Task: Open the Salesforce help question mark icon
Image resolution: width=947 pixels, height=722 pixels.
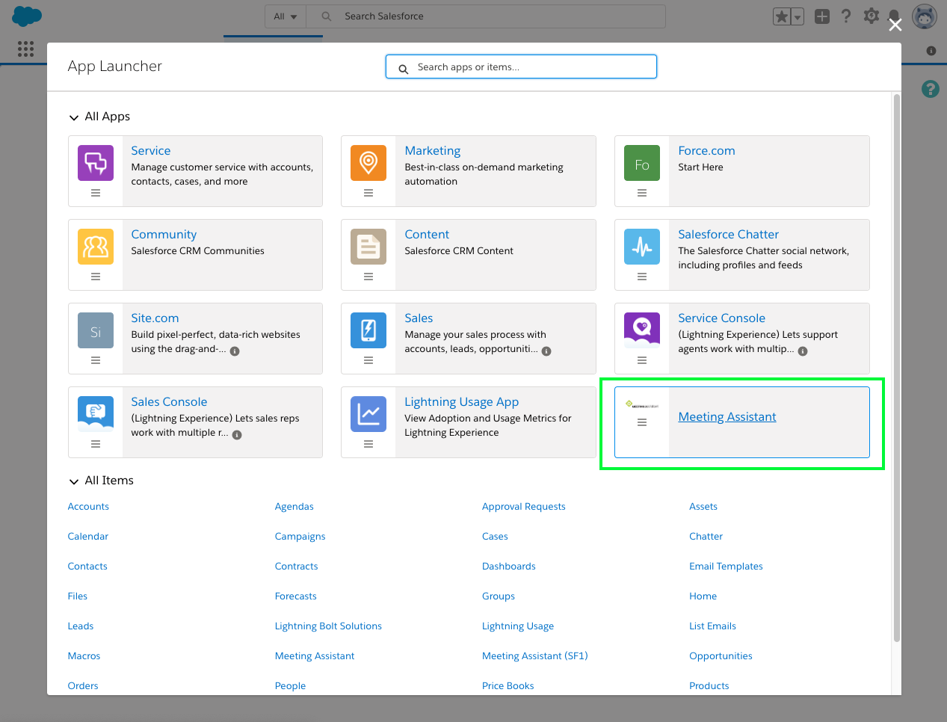Action: point(846,16)
